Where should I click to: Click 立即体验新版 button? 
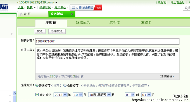[86, 8]
